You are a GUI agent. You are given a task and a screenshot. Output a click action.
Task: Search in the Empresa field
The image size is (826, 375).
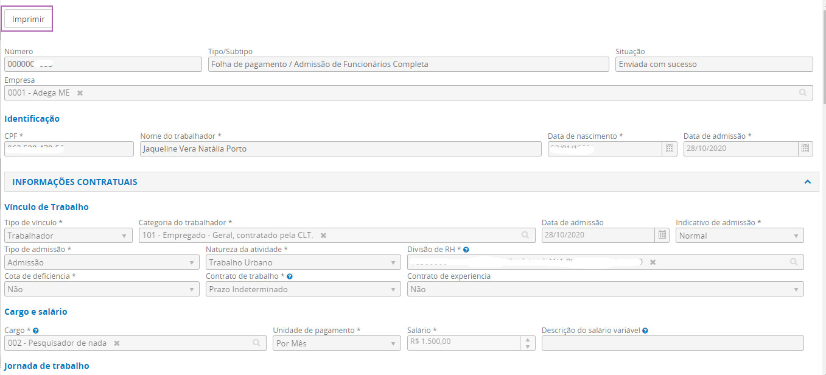(x=803, y=93)
